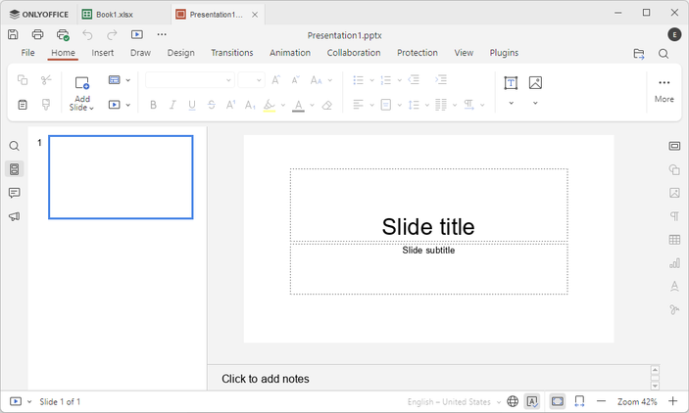Click the Insert image icon in ribbon
The image size is (689, 413).
click(x=535, y=82)
